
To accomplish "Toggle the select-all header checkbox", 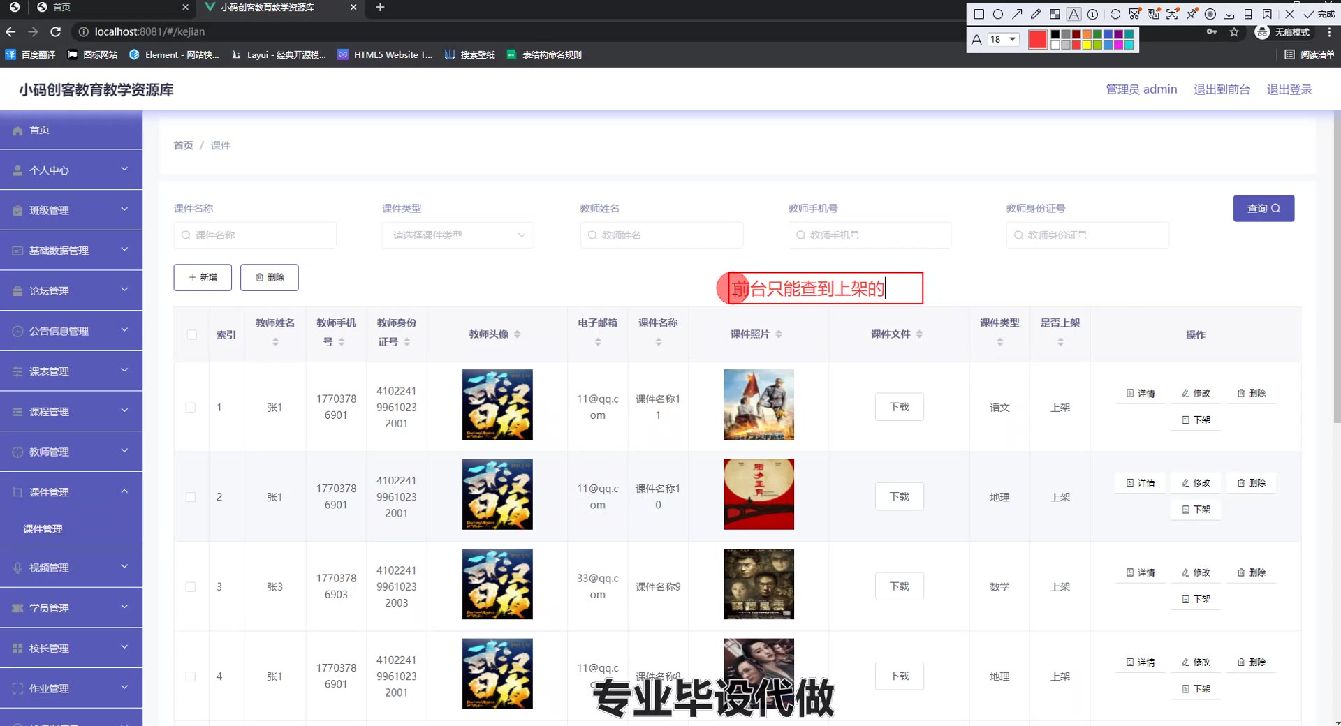I will [192, 334].
